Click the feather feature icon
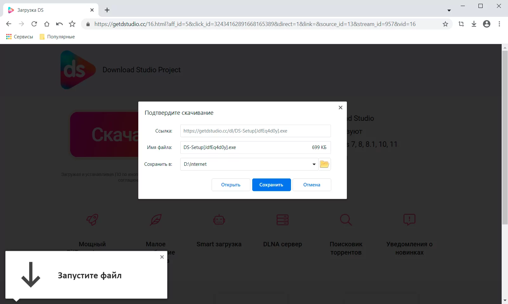The height and width of the screenshot is (304, 508). [156, 219]
